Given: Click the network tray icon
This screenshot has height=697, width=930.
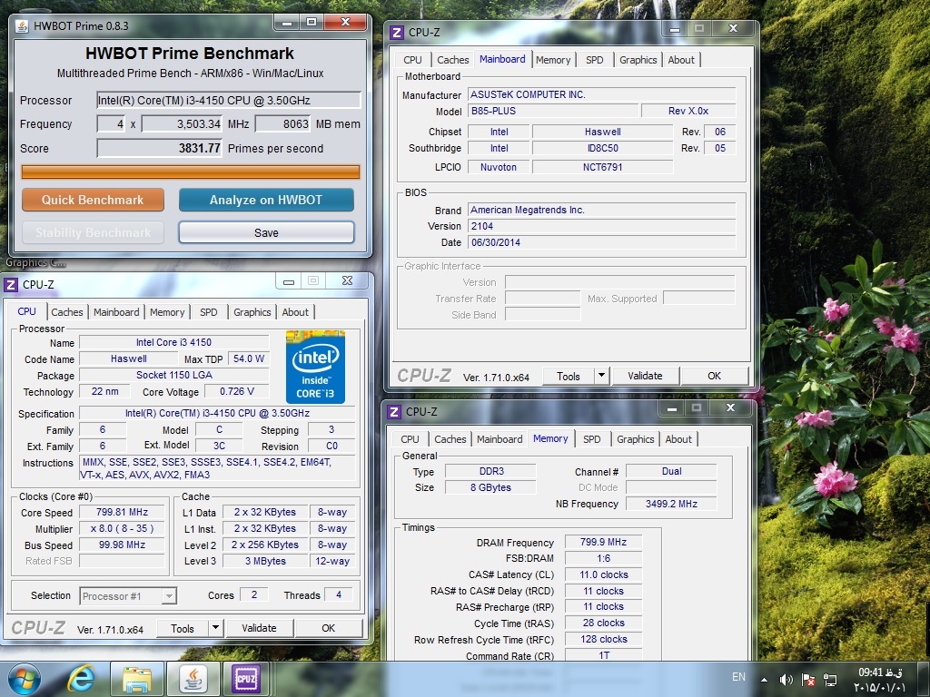Looking at the screenshot, I should pos(830,681).
